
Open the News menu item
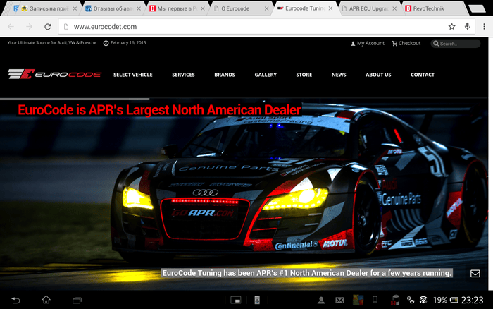click(339, 75)
